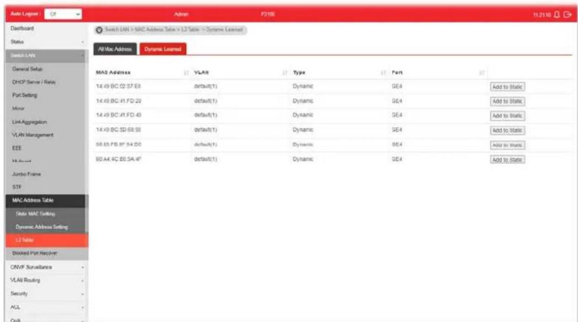Switch to the All Mac Address tab
This screenshot has width=578, height=322.
tap(115, 49)
